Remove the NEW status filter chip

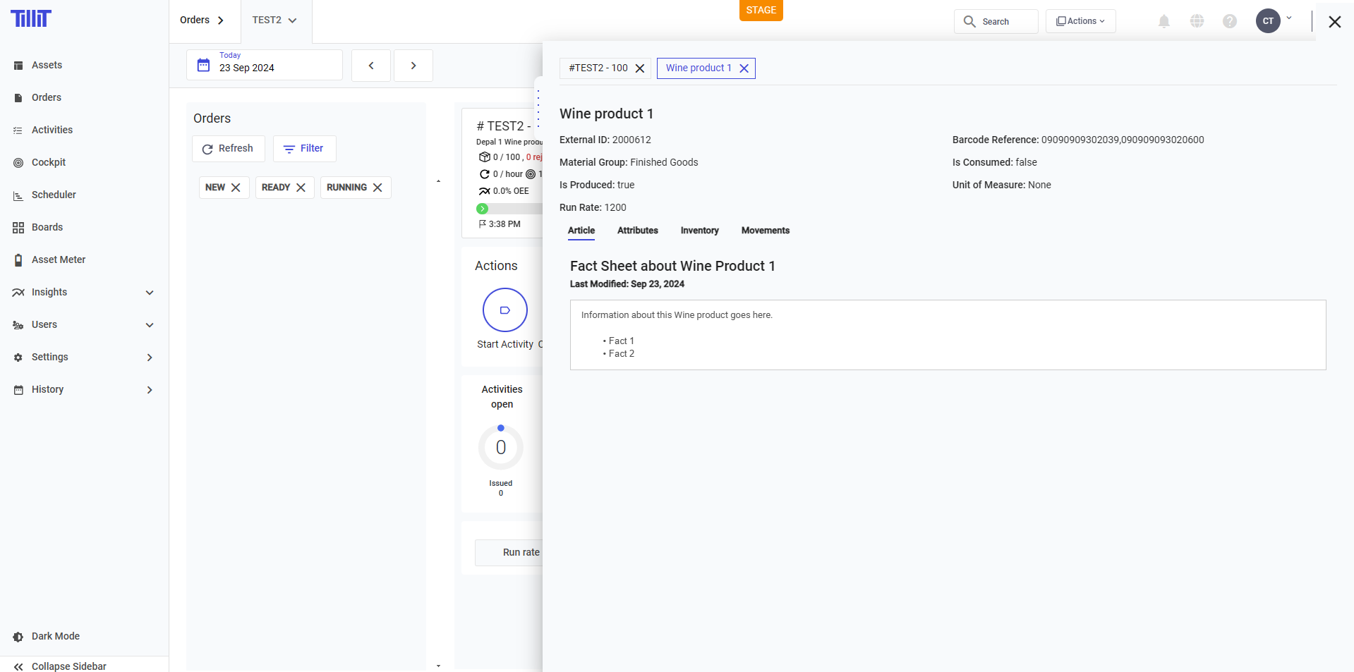236,188
